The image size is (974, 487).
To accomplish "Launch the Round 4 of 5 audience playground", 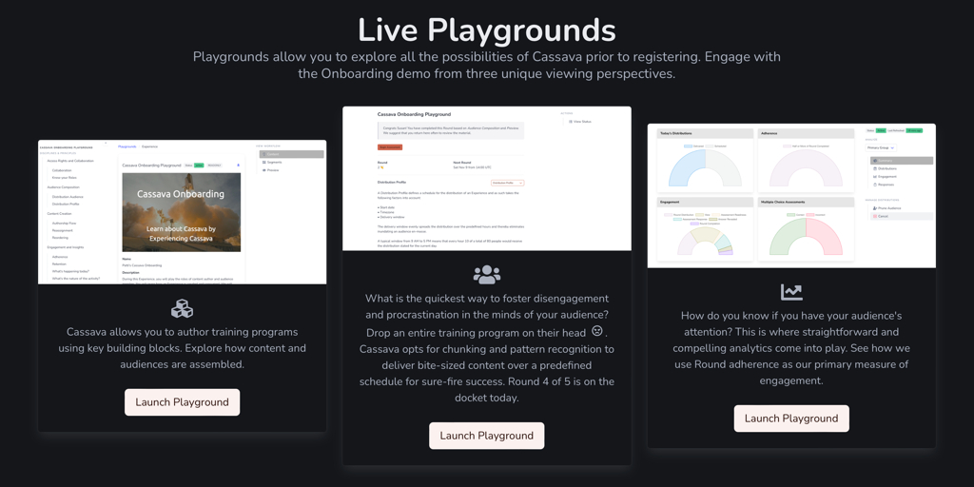I will coord(486,436).
